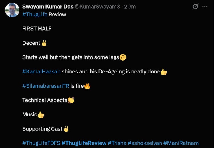The height and width of the screenshot is (148, 214).
Task: Visit the #Trisha hashtag
Action: tap(117, 143)
